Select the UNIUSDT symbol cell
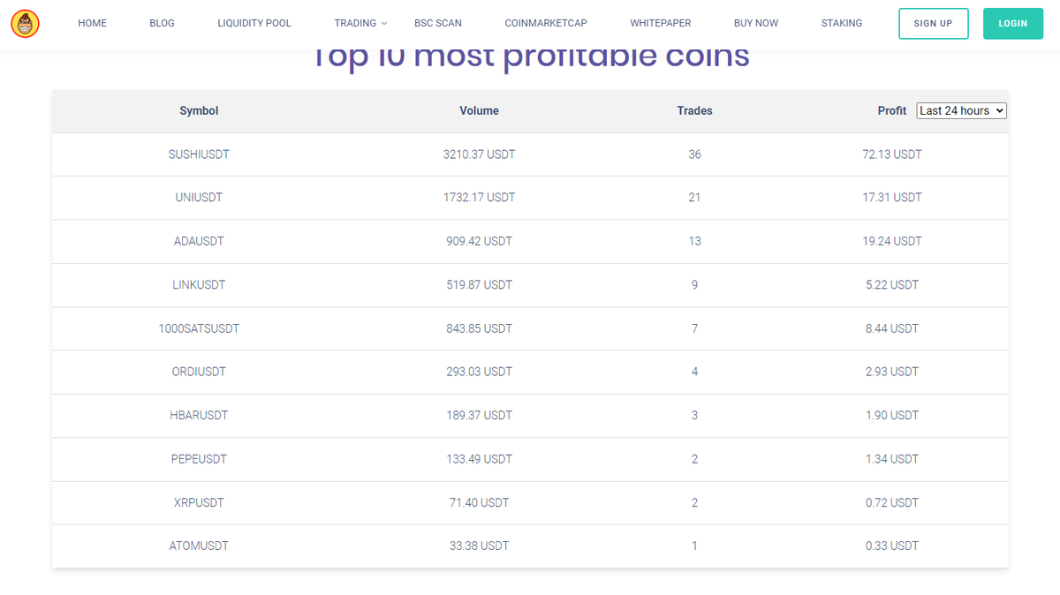The width and height of the screenshot is (1060, 595). tap(199, 198)
